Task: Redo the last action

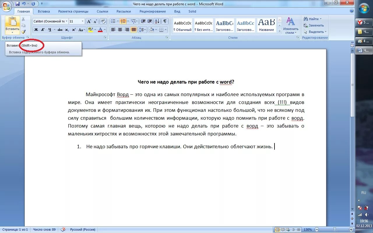Action: [33, 4]
